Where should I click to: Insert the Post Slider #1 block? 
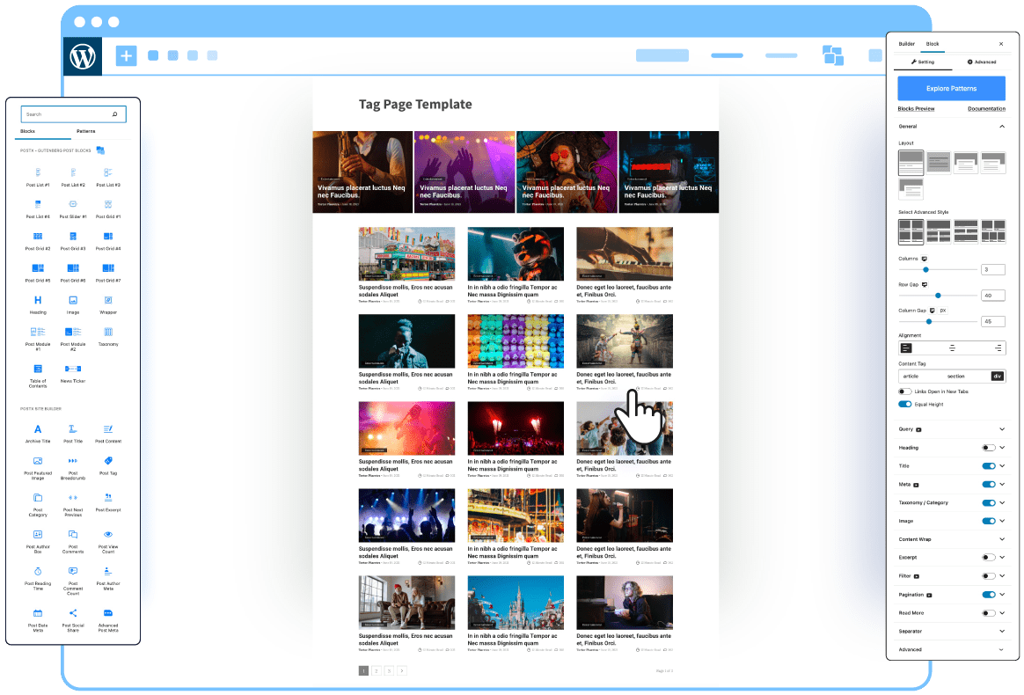(73, 209)
